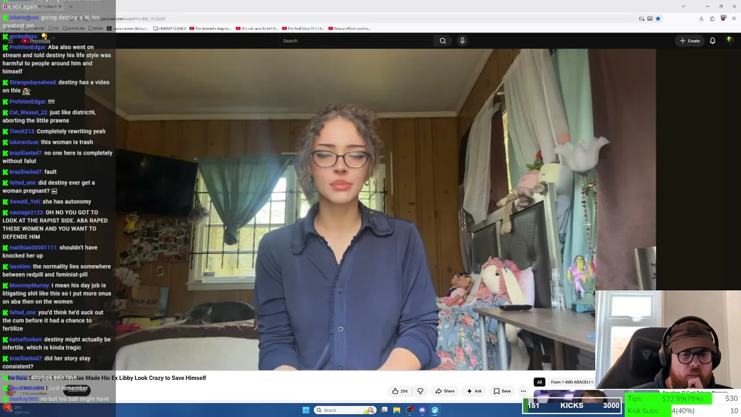The width and height of the screenshot is (741, 417).
Task: Click the Ask button under the video
Action: (x=474, y=391)
